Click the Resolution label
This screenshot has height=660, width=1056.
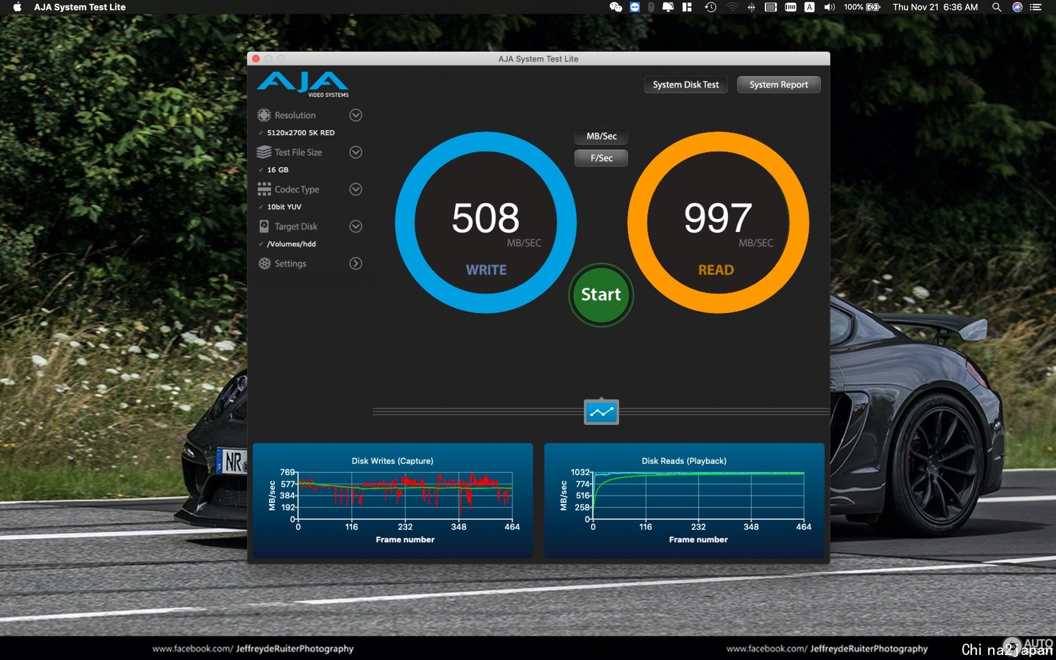tap(295, 115)
